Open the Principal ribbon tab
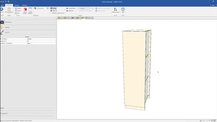 [x=9, y=5]
